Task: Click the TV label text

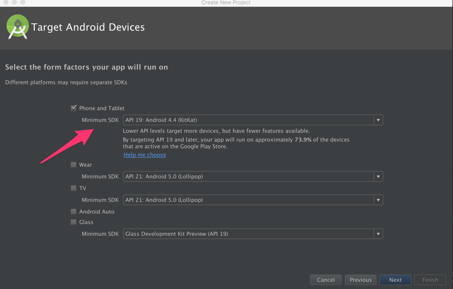Action: point(83,188)
